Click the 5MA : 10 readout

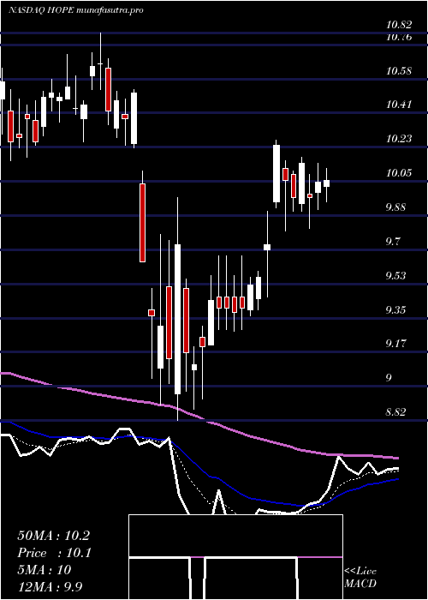[45, 570]
